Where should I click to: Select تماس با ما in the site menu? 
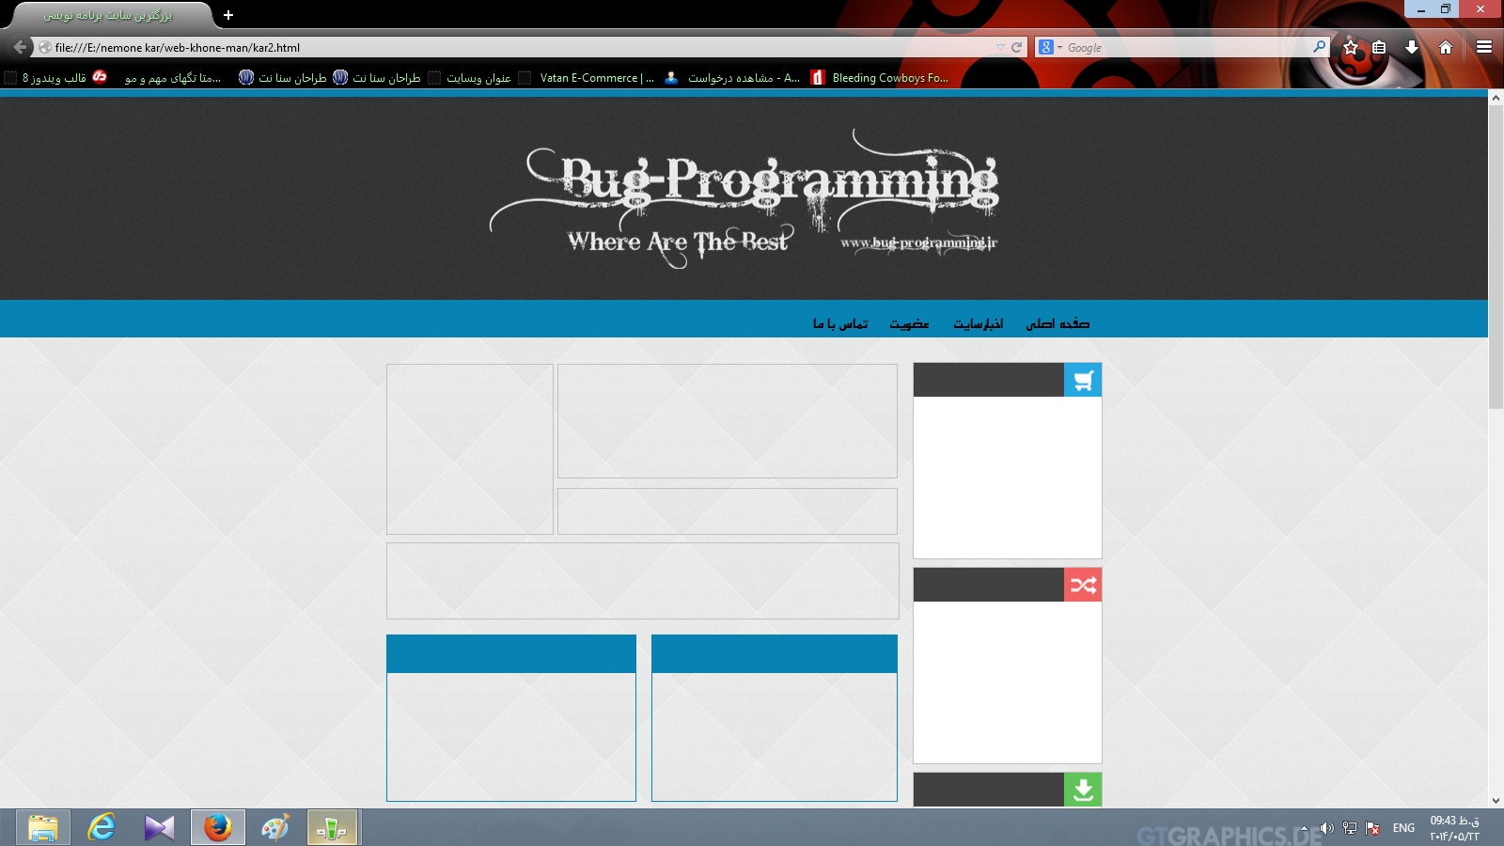[840, 323]
